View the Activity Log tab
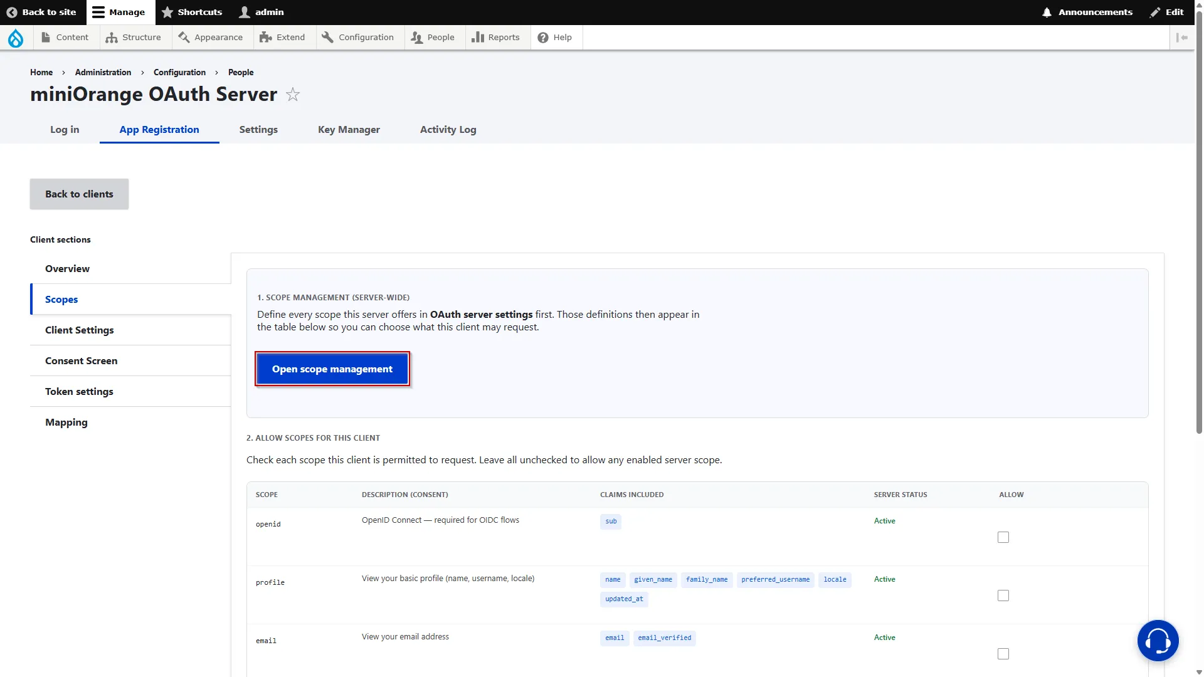This screenshot has height=677, width=1204. coord(448,129)
